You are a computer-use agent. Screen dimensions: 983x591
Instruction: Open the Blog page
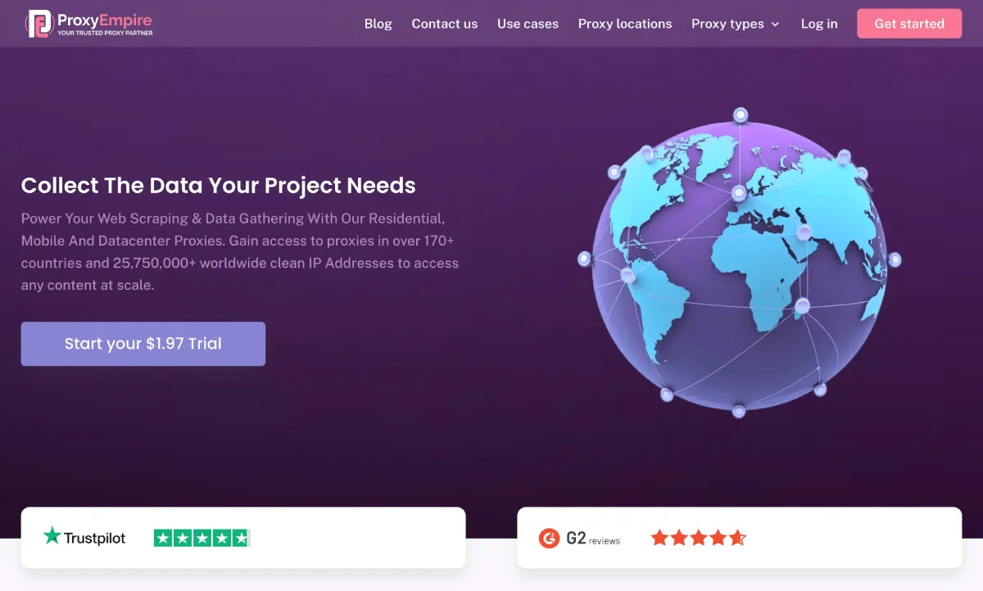coord(378,24)
